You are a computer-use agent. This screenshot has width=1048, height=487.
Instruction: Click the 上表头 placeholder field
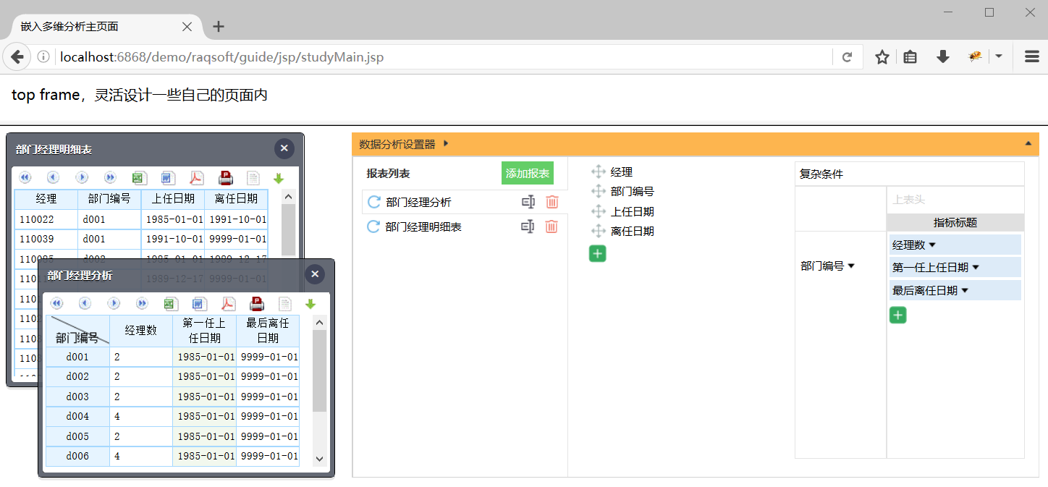tap(955, 200)
